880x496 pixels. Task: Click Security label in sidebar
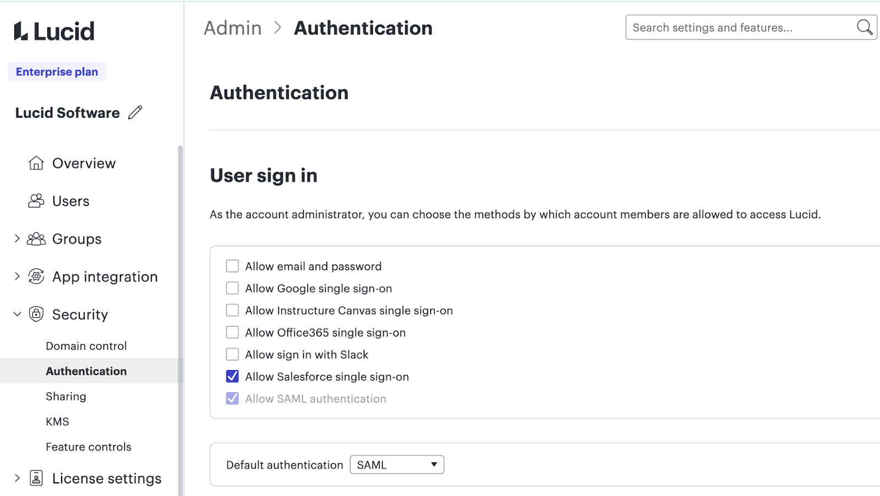coord(80,315)
